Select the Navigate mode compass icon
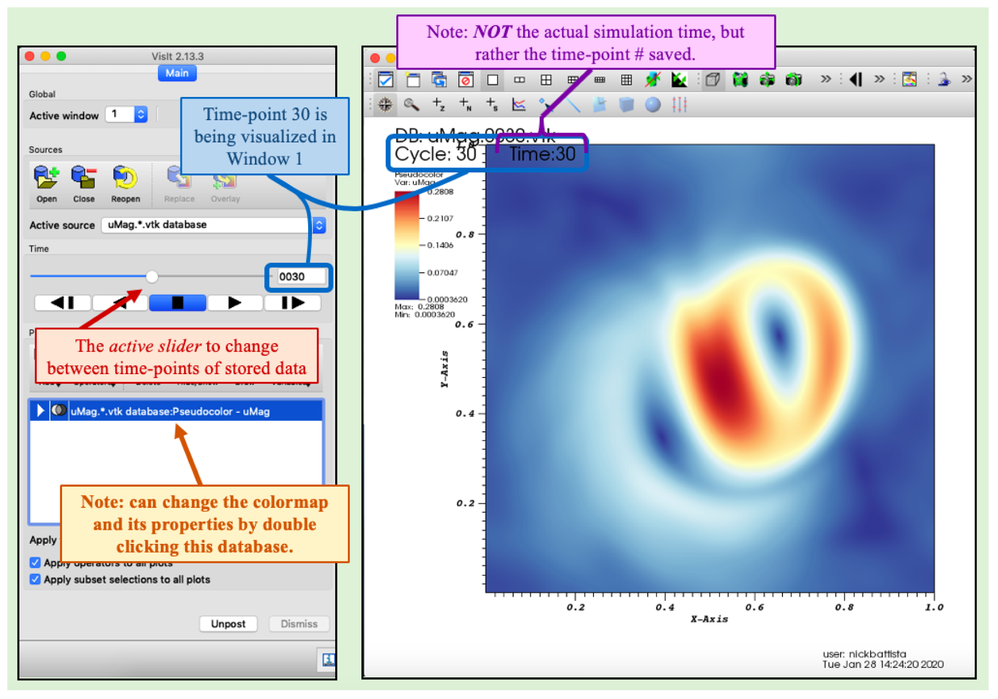This screenshot has width=998, height=699. 385,104
